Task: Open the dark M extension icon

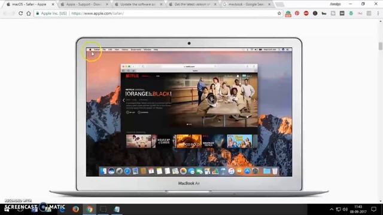Action: tap(342, 13)
